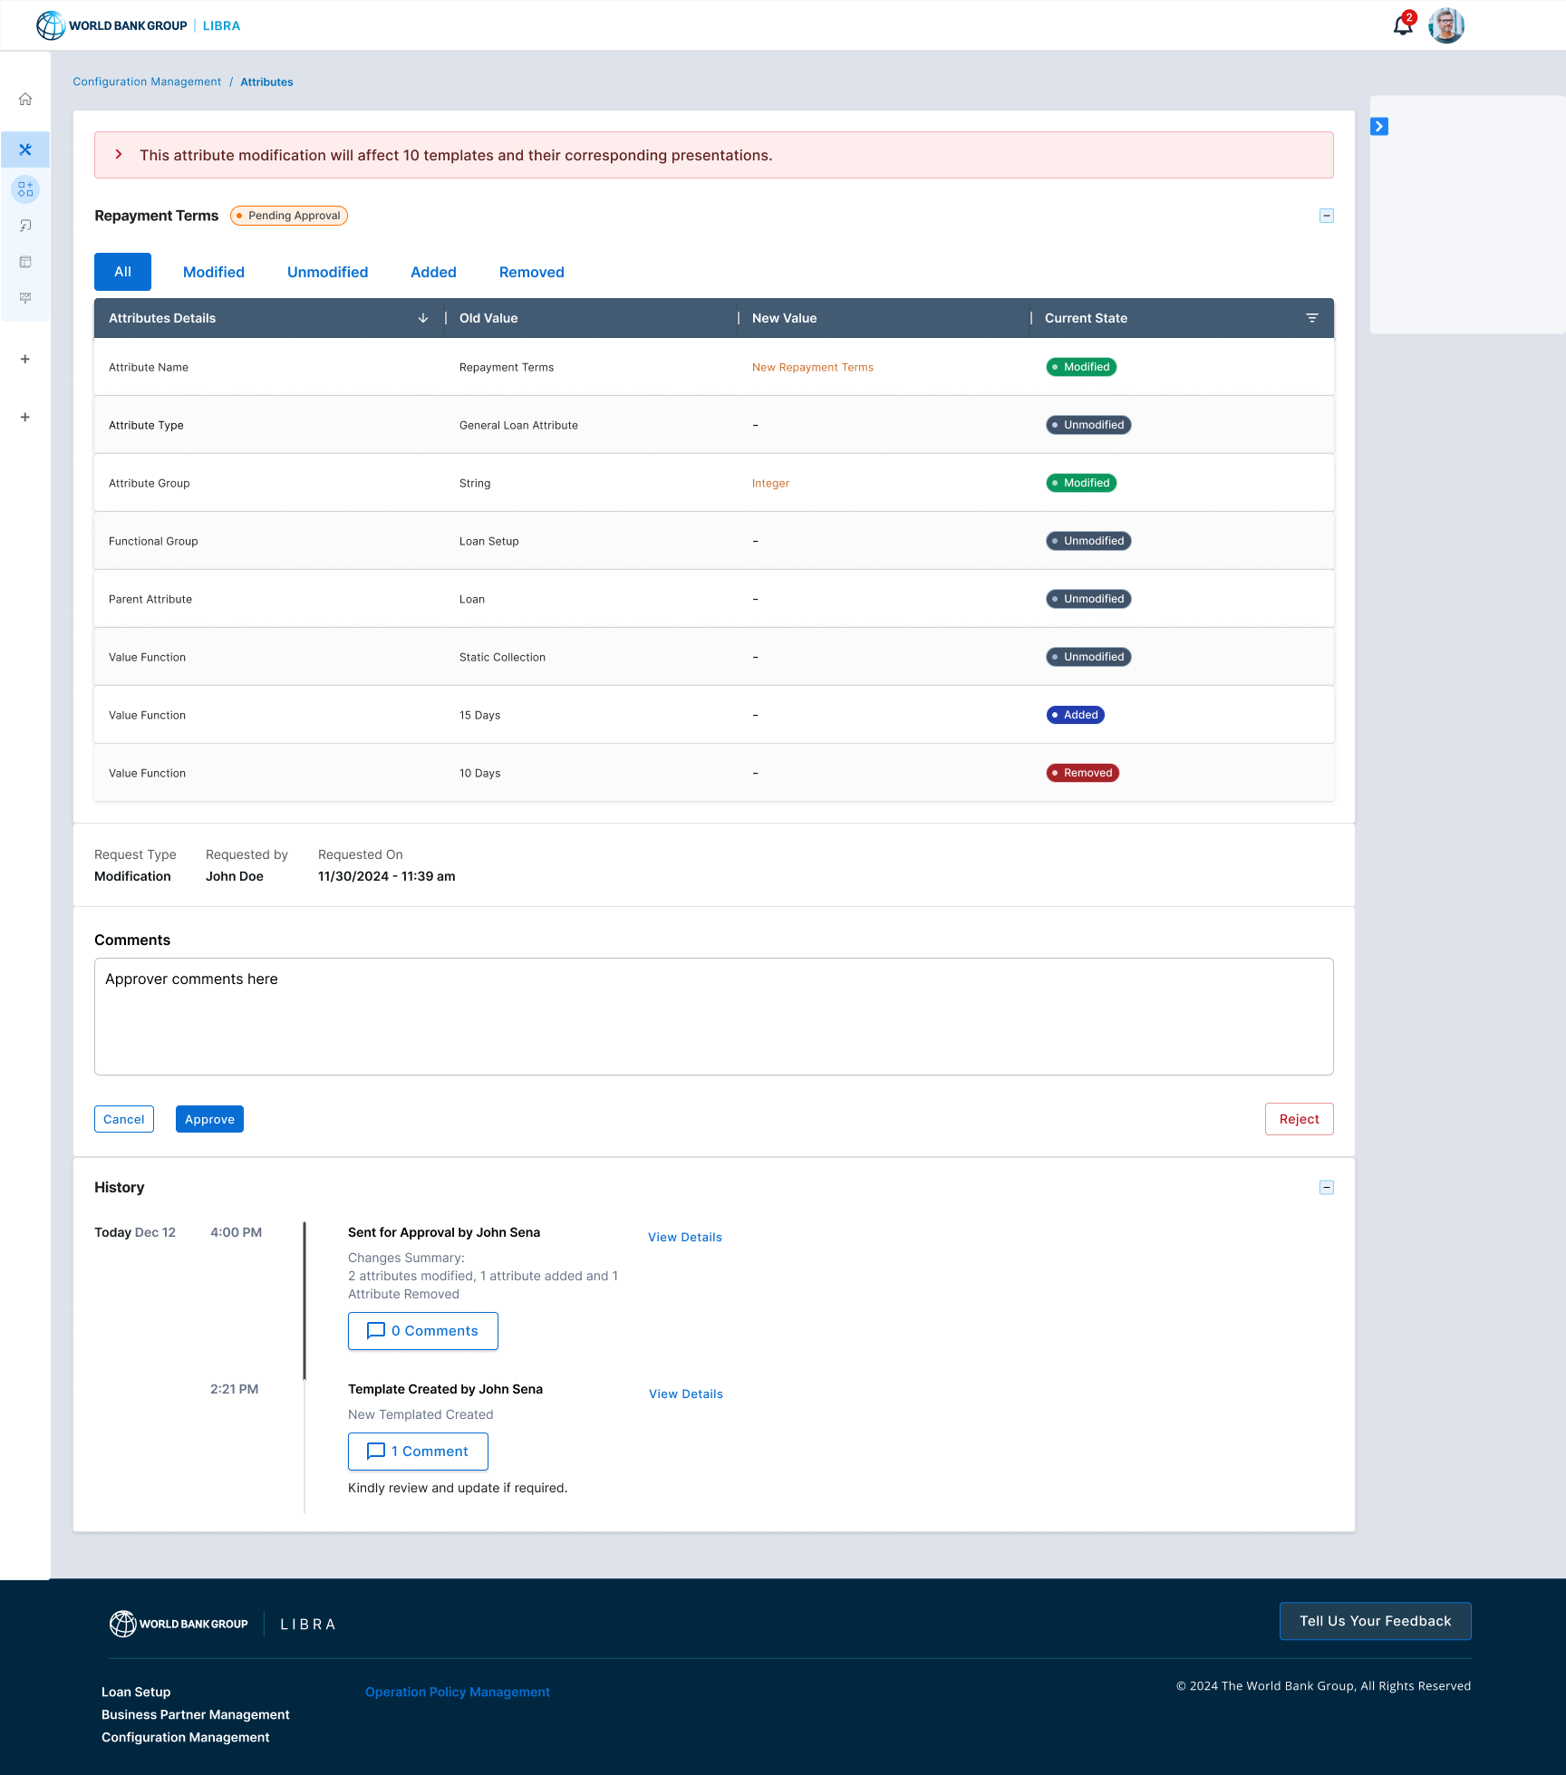Expand the right side panel arrow
Screen dimensions: 1566x1775
point(1378,127)
